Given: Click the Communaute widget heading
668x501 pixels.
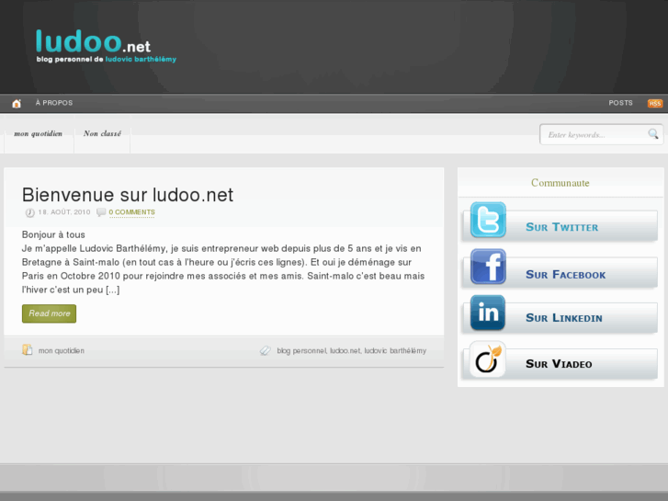Looking at the screenshot, I should (x=560, y=183).
